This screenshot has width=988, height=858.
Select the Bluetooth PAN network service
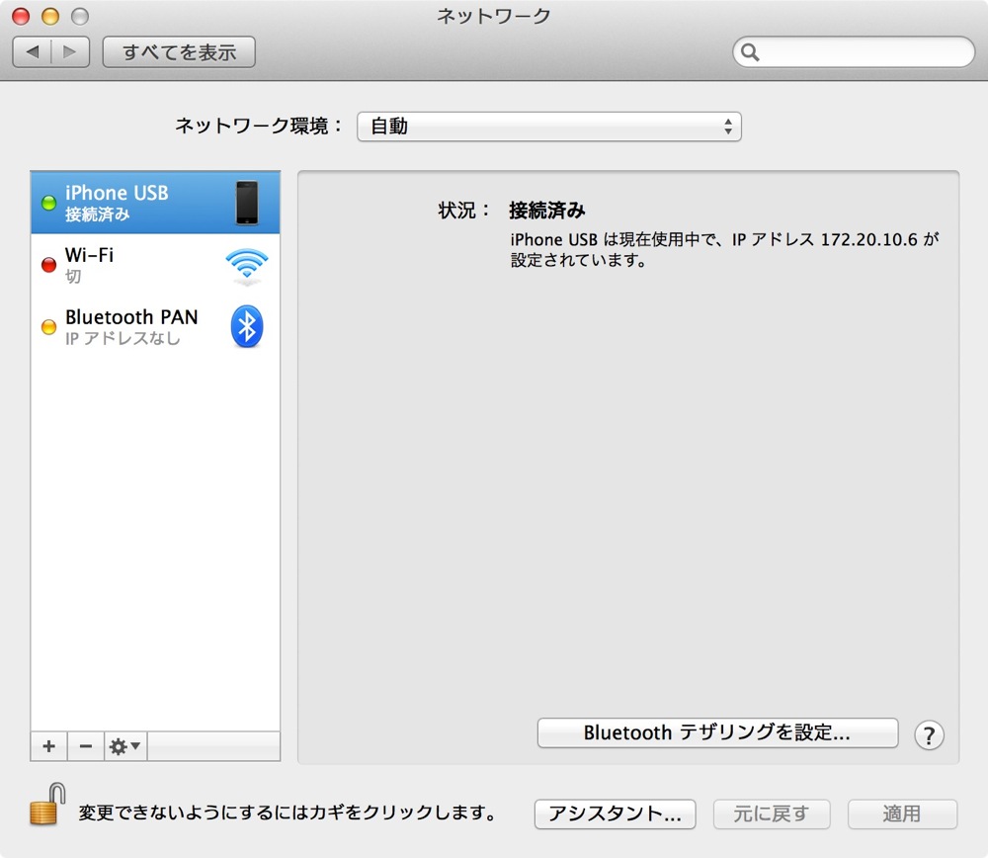[x=155, y=326]
